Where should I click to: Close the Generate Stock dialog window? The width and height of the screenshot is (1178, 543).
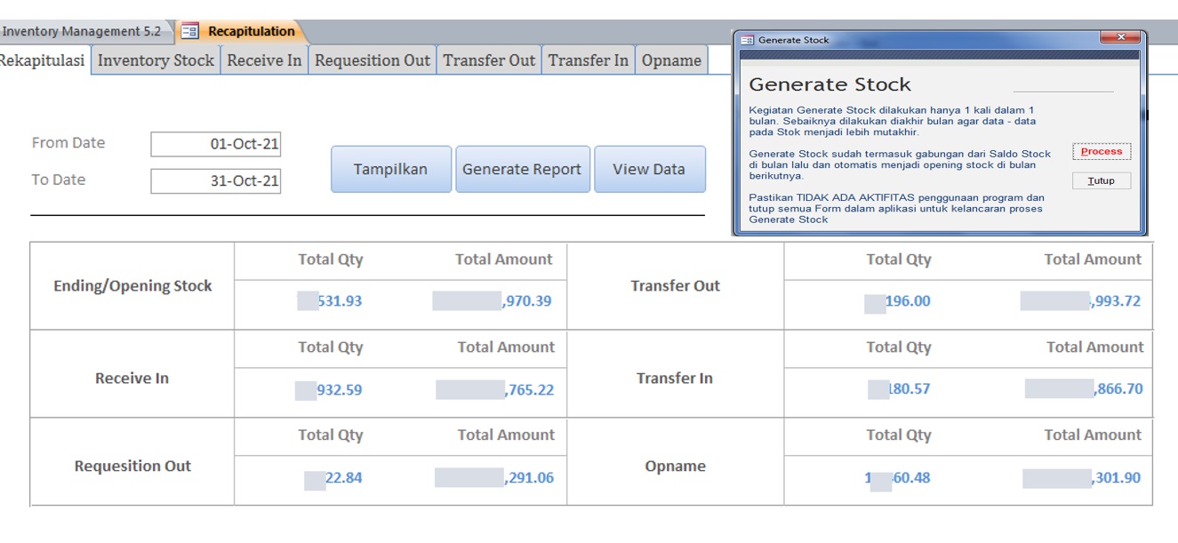coord(1120,37)
